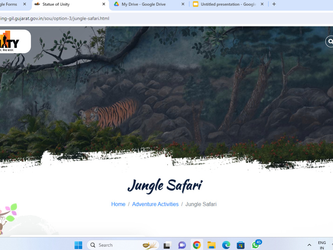This screenshot has height=250, width=333.
Task: Close the Google Forms tab
Action: coord(25,4)
